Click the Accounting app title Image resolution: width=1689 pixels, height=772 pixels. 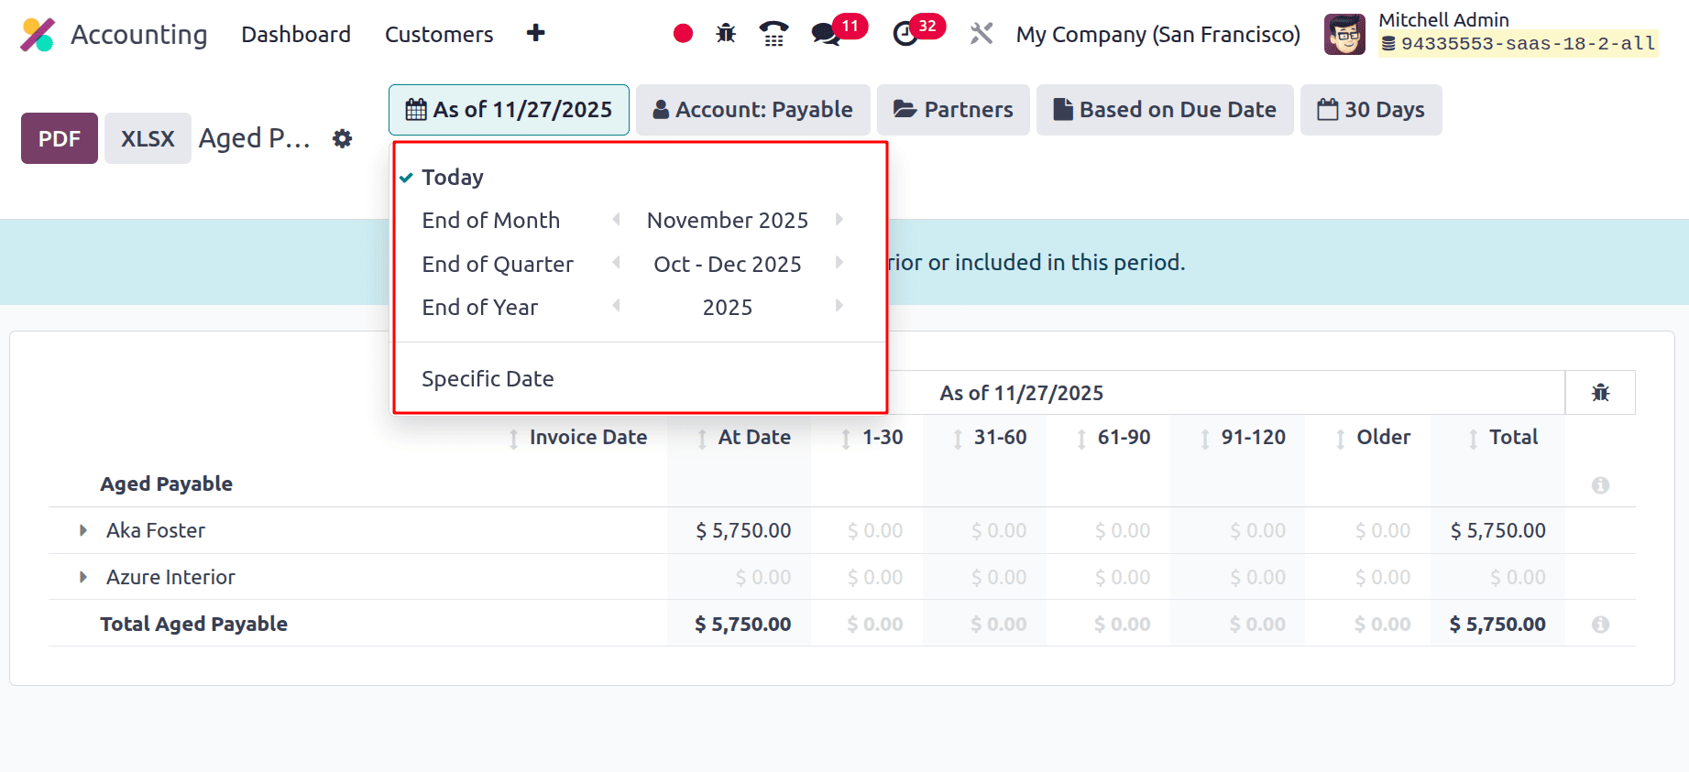(x=139, y=35)
